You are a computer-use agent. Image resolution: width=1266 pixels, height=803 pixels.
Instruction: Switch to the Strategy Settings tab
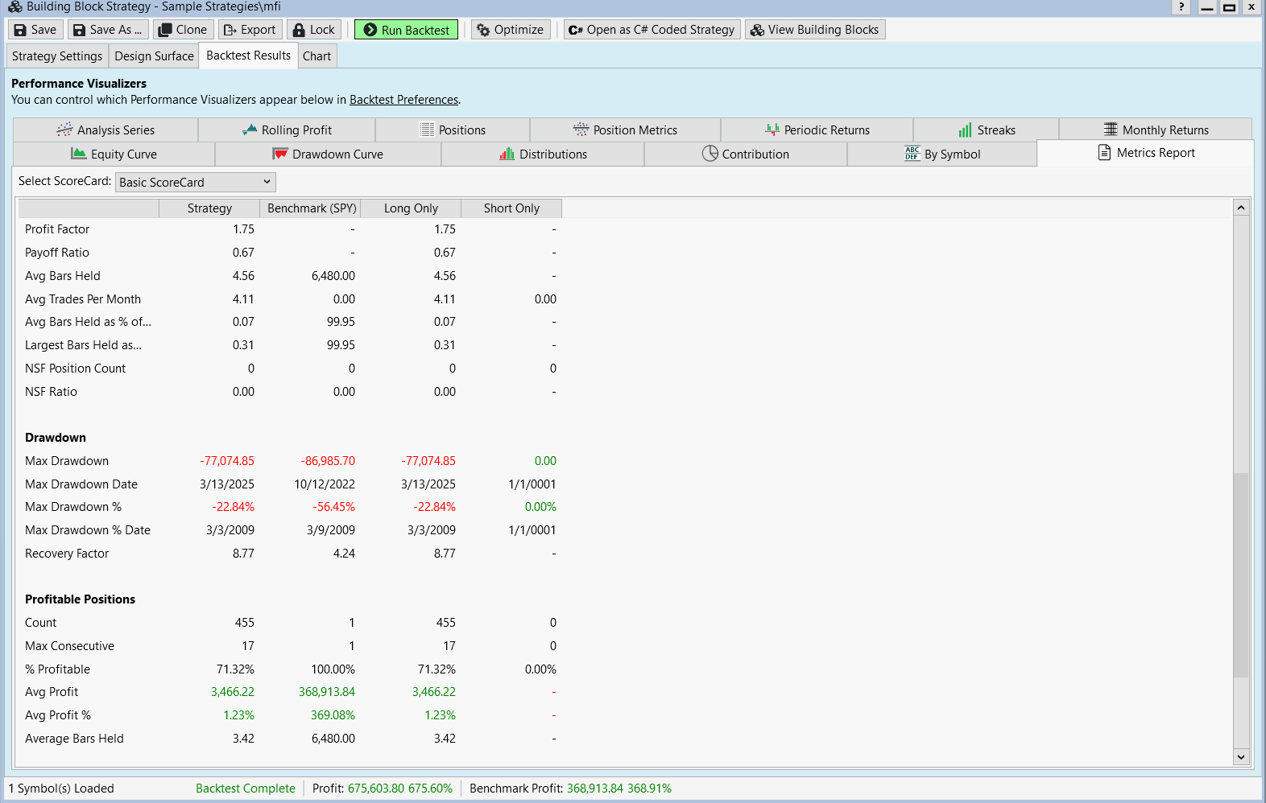[x=57, y=56]
